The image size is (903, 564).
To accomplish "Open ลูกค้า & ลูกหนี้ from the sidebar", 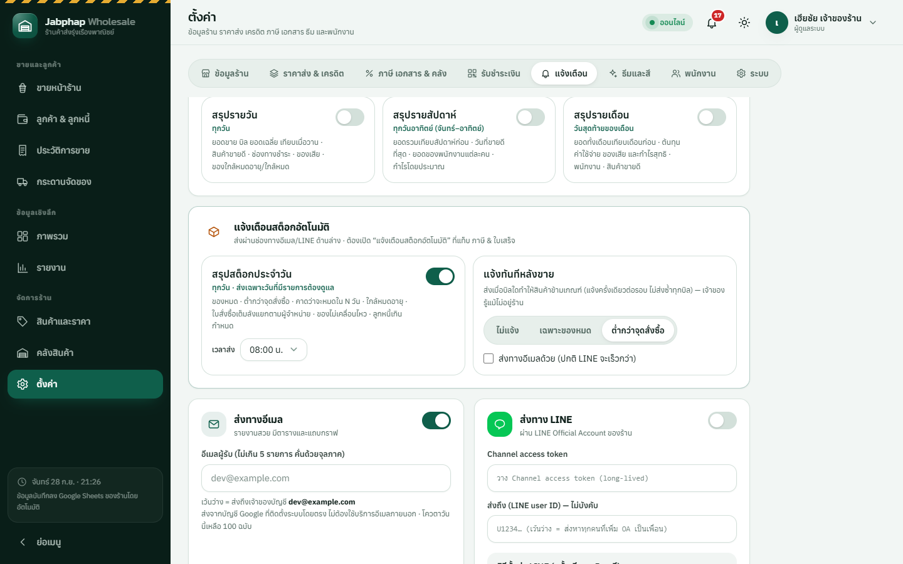I will coord(85,119).
